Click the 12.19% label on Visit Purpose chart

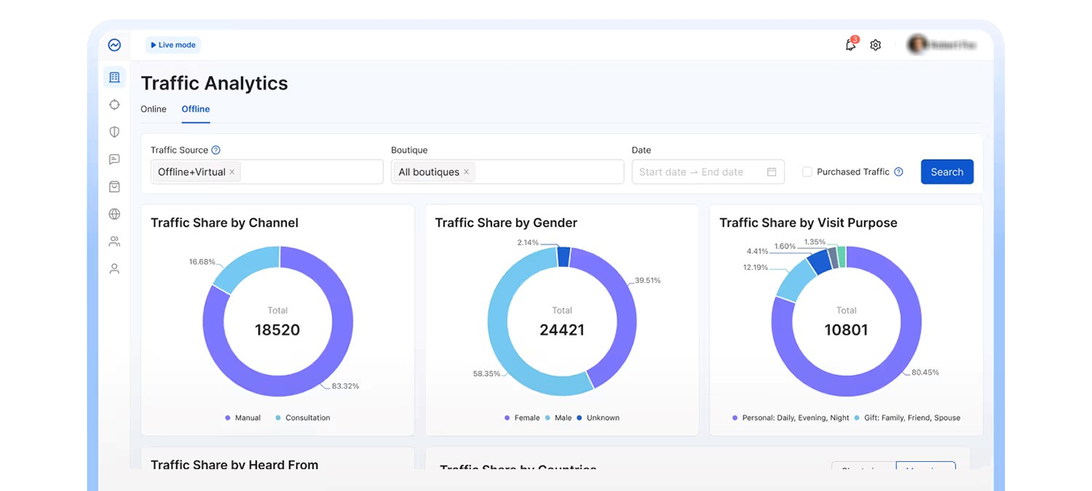click(756, 268)
